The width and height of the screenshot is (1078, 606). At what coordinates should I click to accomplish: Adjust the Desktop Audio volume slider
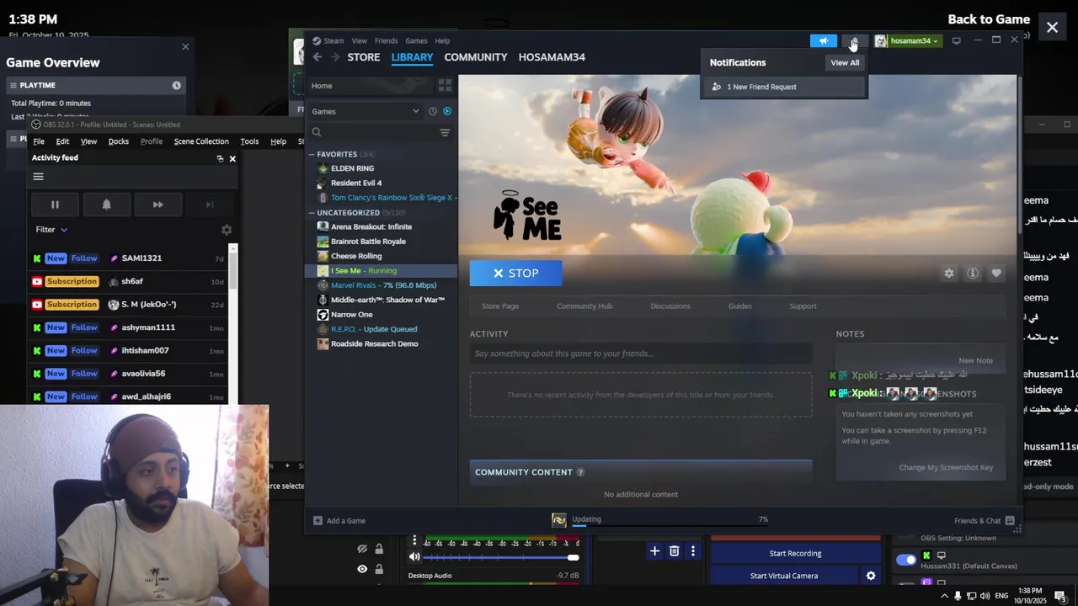click(500, 557)
